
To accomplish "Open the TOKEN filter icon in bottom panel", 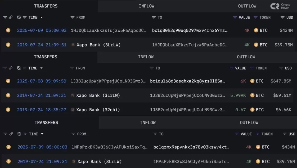I will tap(257, 134).
